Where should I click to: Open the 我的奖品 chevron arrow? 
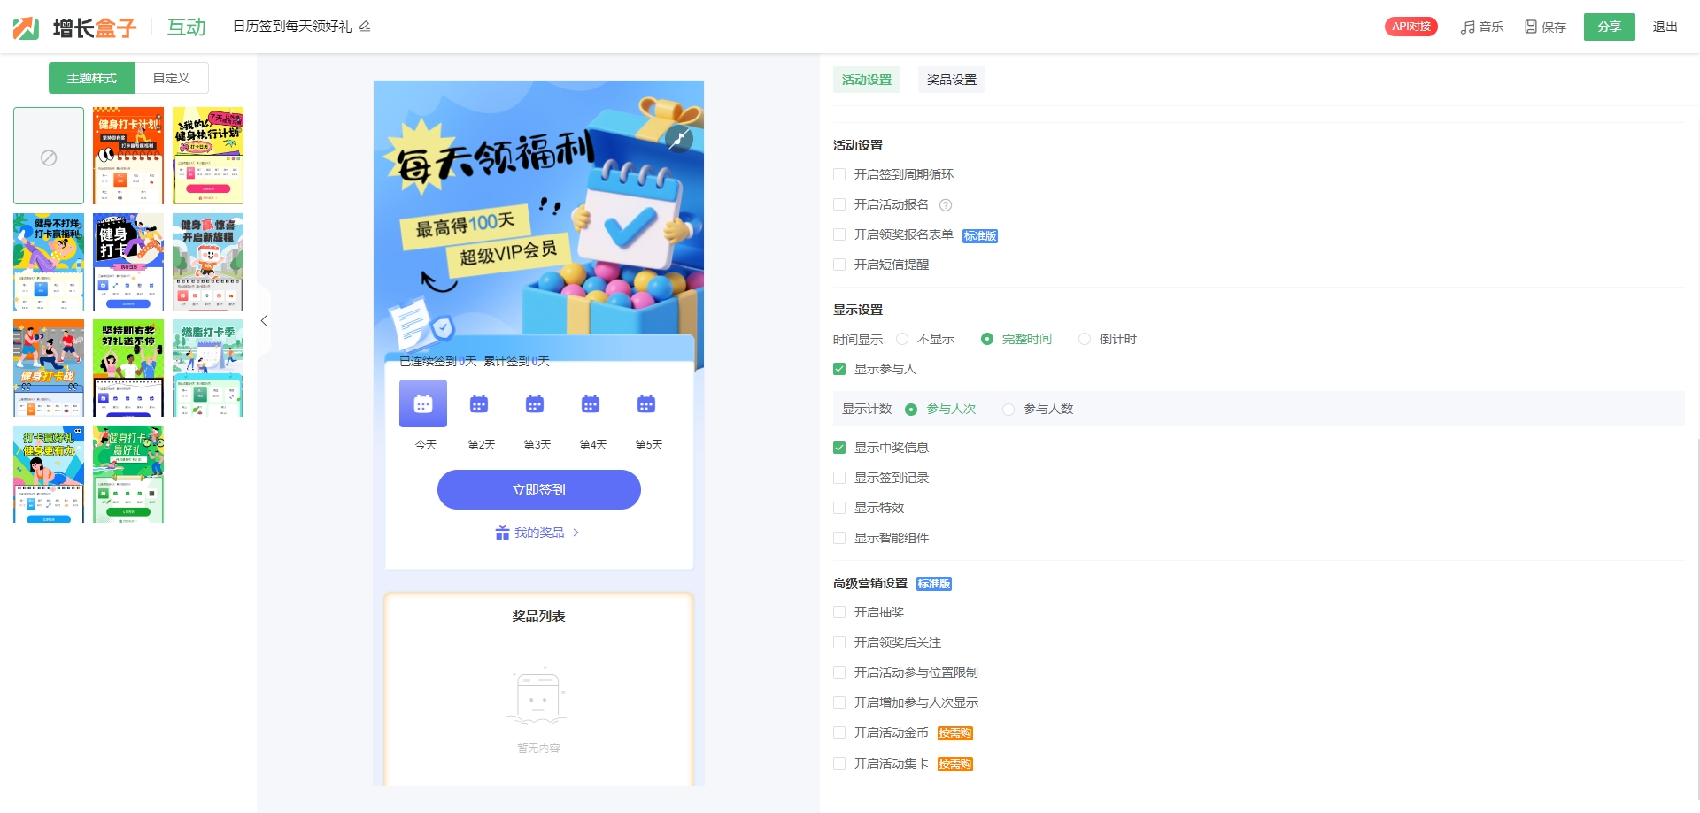click(x=576, y=533)
